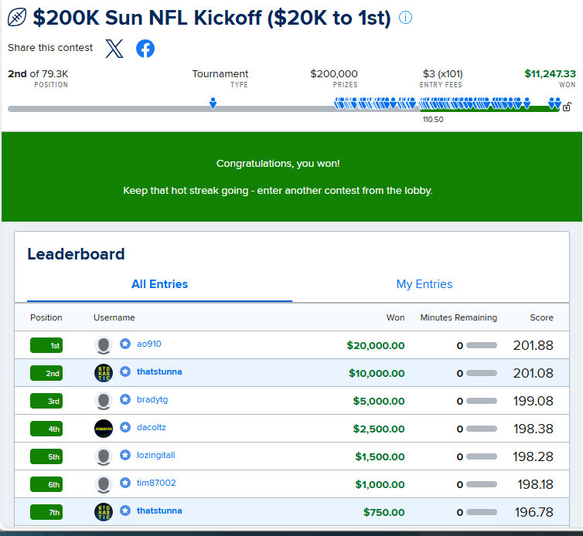The height and width of the screenshot is (536, 583).
Task: Click the $11,247.33 won total
Action: pos(550,74)
